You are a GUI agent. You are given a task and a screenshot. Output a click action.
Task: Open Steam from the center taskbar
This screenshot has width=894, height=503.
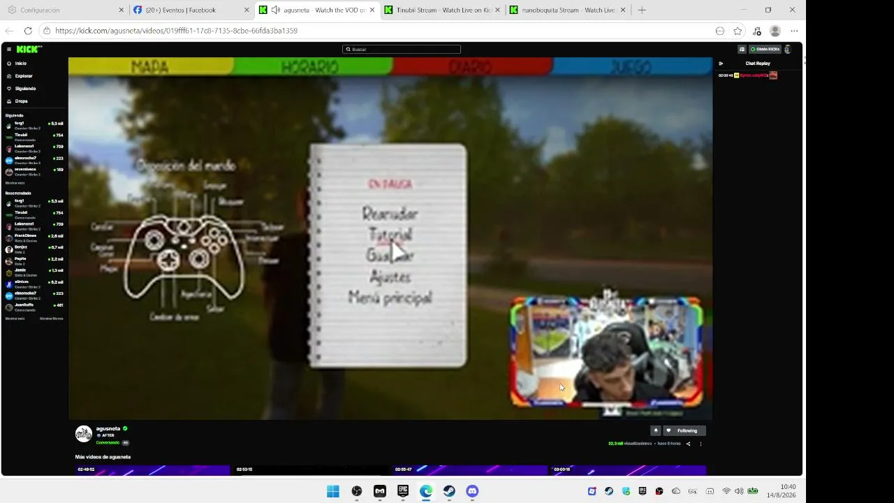[x=449, y=491]
